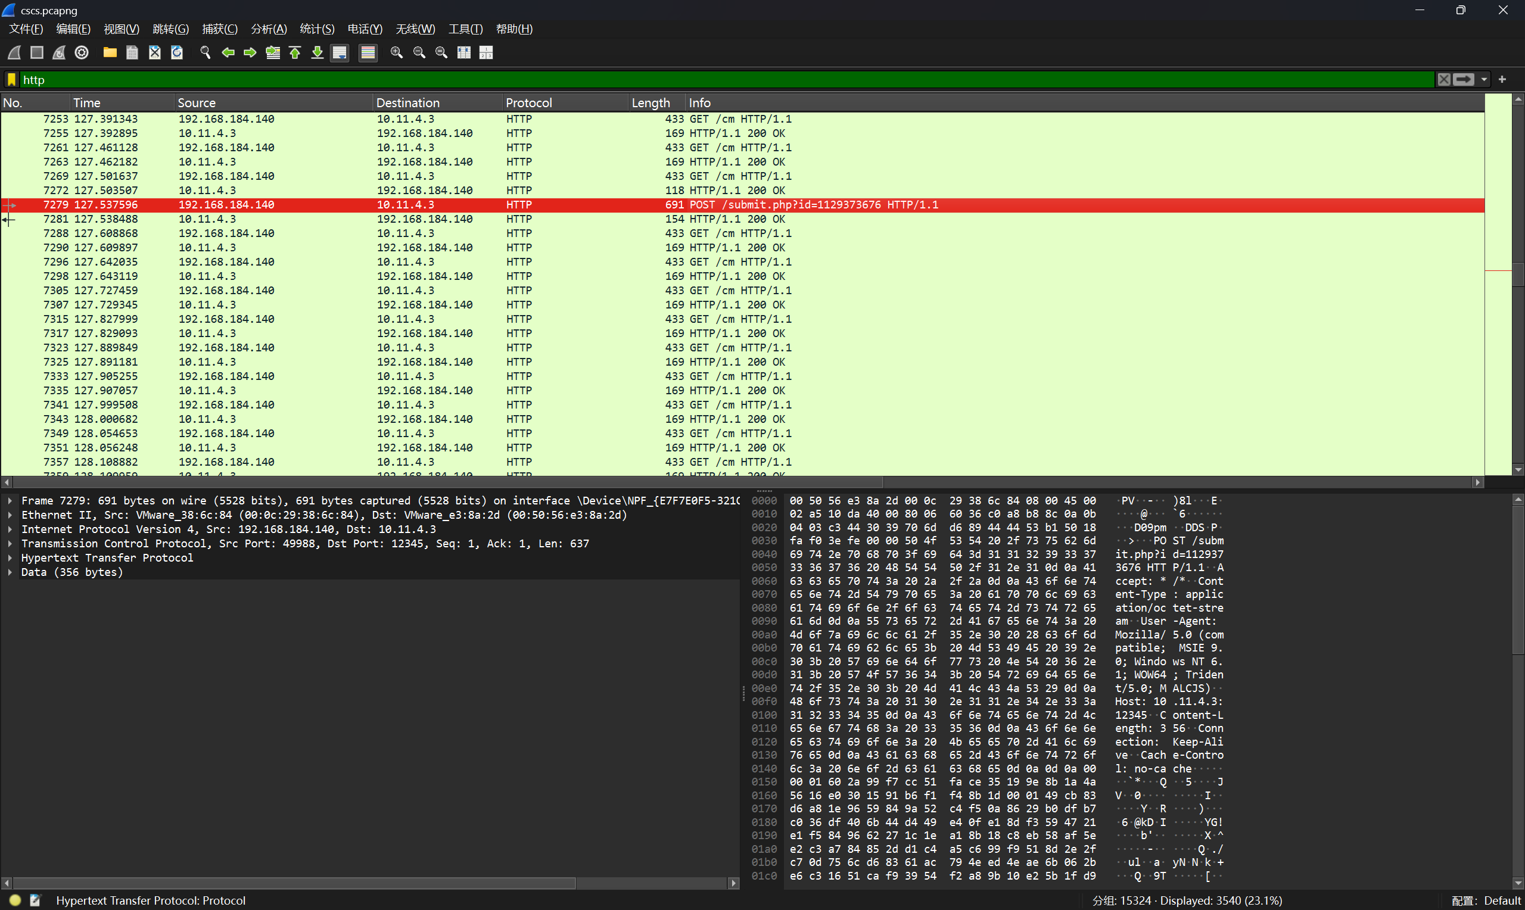Open the 分析(A) menu
This screenshot has width=1525, height=910.
[x=269, y=29]
